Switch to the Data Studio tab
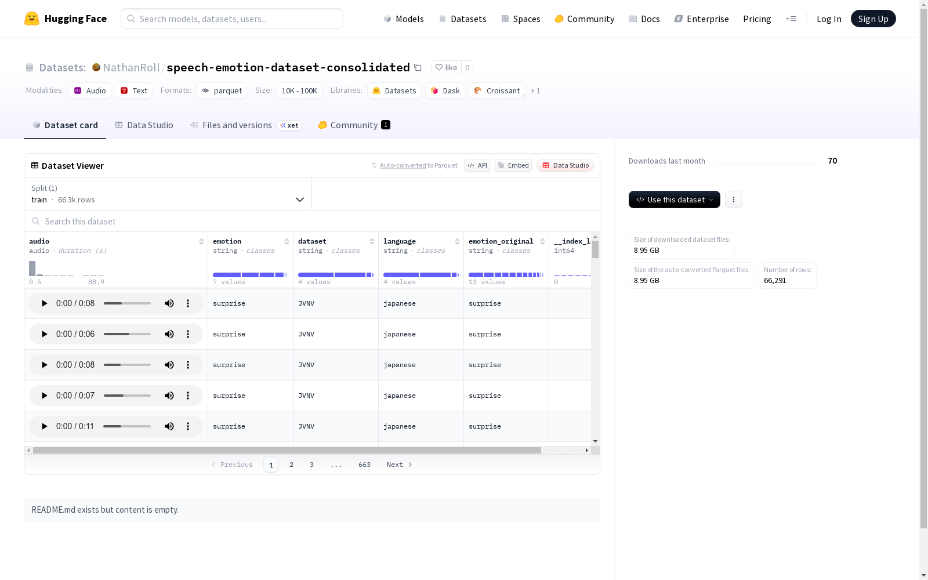The height and width of the screenshot is (580, 928). pos(144,125)
